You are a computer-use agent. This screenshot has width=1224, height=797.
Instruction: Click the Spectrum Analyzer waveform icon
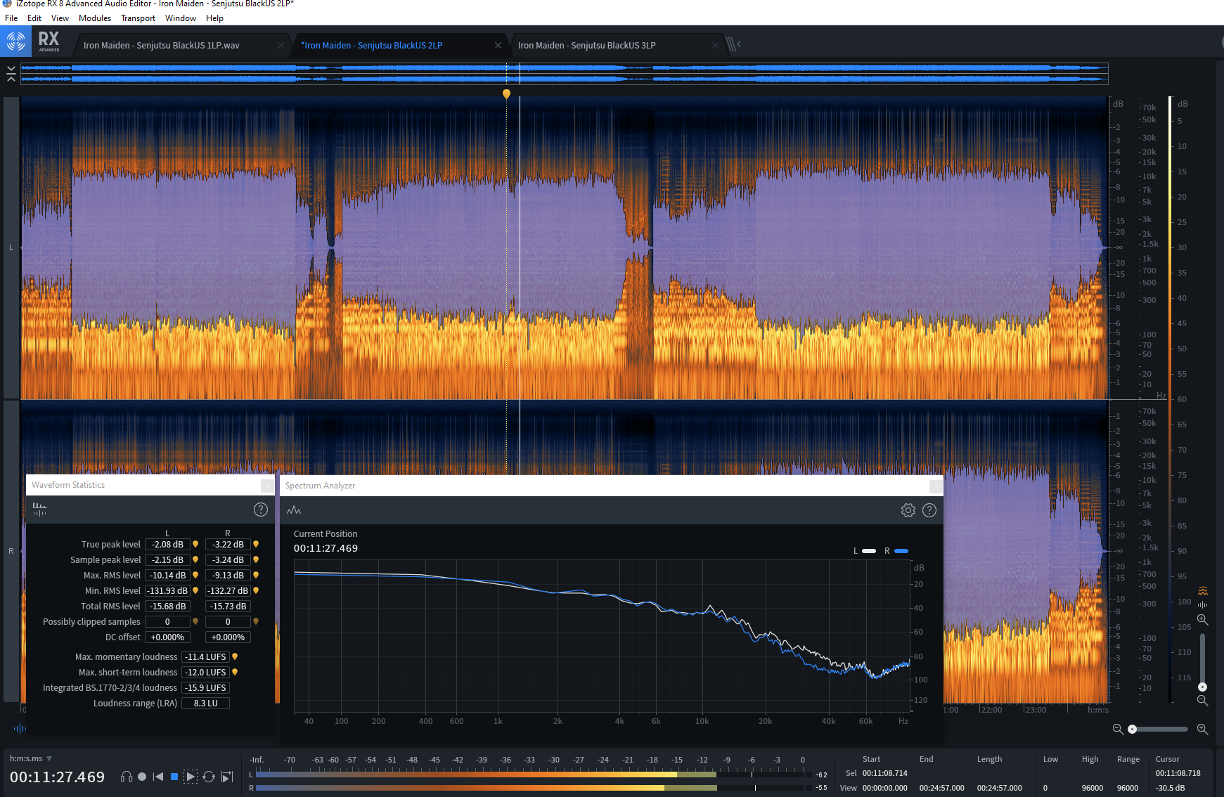click(294, 510)
